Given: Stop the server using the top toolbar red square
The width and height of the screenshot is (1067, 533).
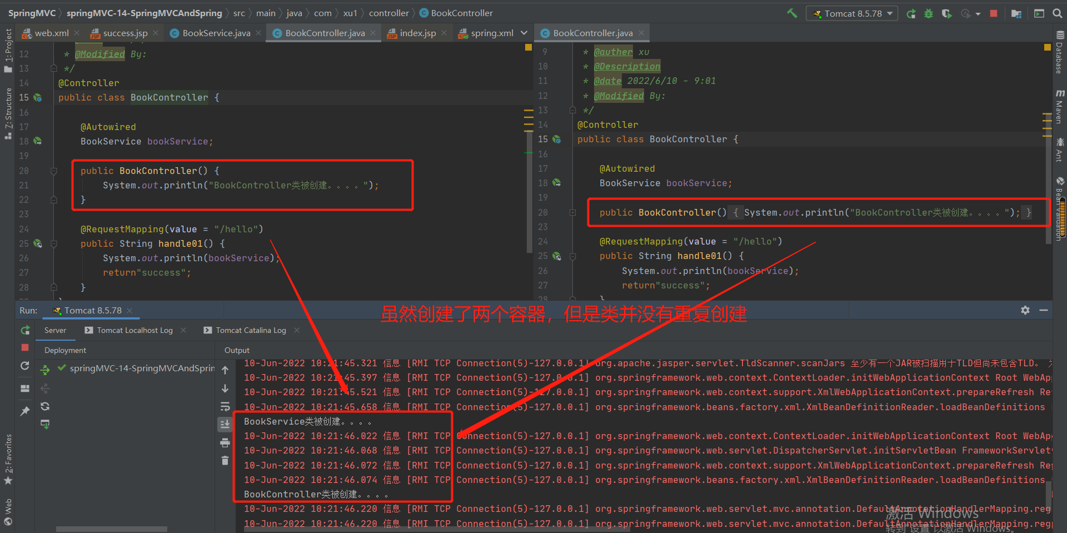Looking at the screenshot, I should point(994,13).
